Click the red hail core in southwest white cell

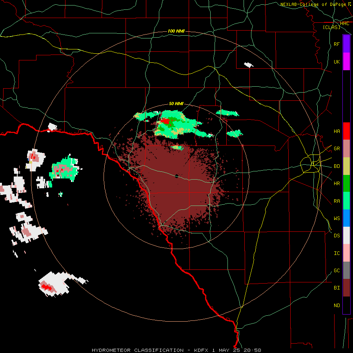click(x=46, y=287)
